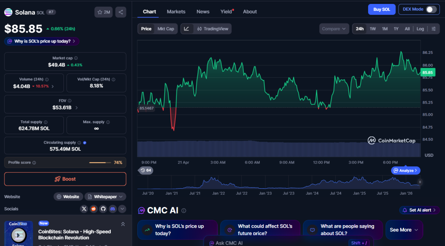
Task: Click the Buy SOL button
Action: click(x=382, y=10)
